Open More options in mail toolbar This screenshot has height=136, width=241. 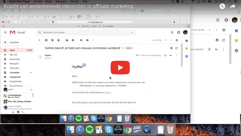tap(93, 40)
